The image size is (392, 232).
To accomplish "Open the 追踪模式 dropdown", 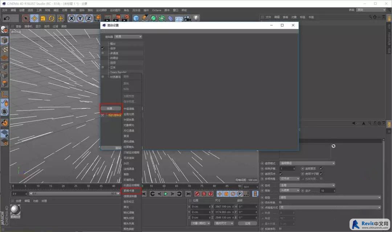I will tap(307, 163).
